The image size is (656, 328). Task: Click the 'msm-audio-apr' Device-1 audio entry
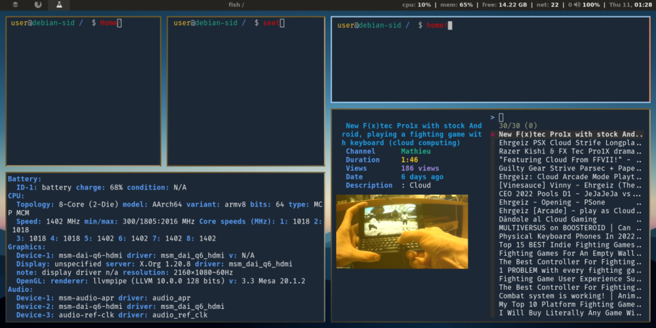tap(86, 298)
